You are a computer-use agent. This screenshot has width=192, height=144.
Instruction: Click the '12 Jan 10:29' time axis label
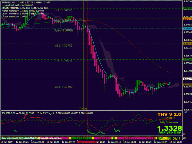pyautogui.click(x=145, y=142)
